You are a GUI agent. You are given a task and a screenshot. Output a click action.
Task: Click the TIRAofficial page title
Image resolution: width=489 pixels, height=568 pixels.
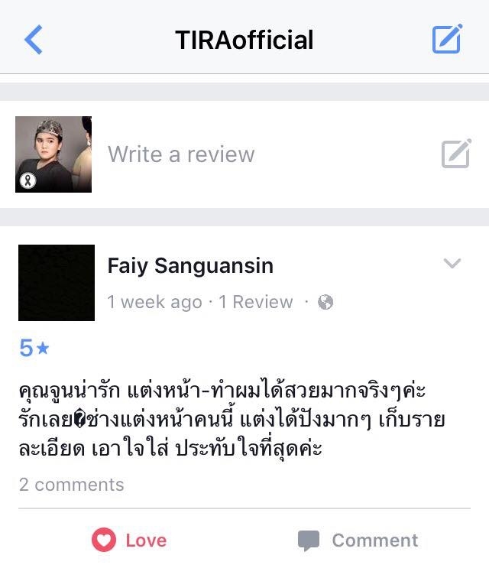point(244,40)
